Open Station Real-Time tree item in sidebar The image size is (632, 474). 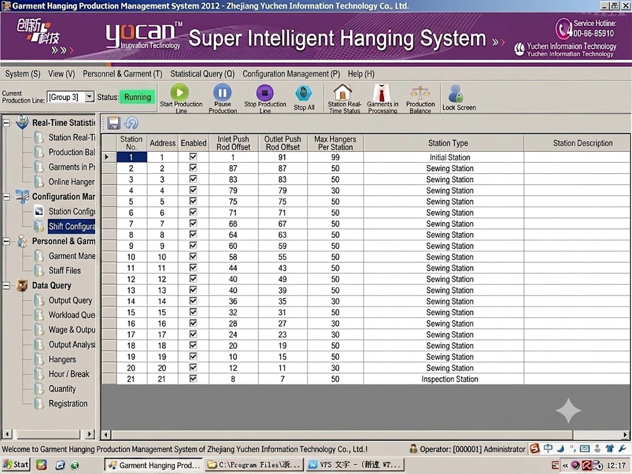[72, 138]
